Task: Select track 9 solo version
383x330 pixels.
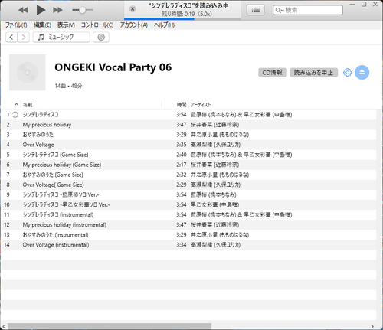Action: (189, 194)
